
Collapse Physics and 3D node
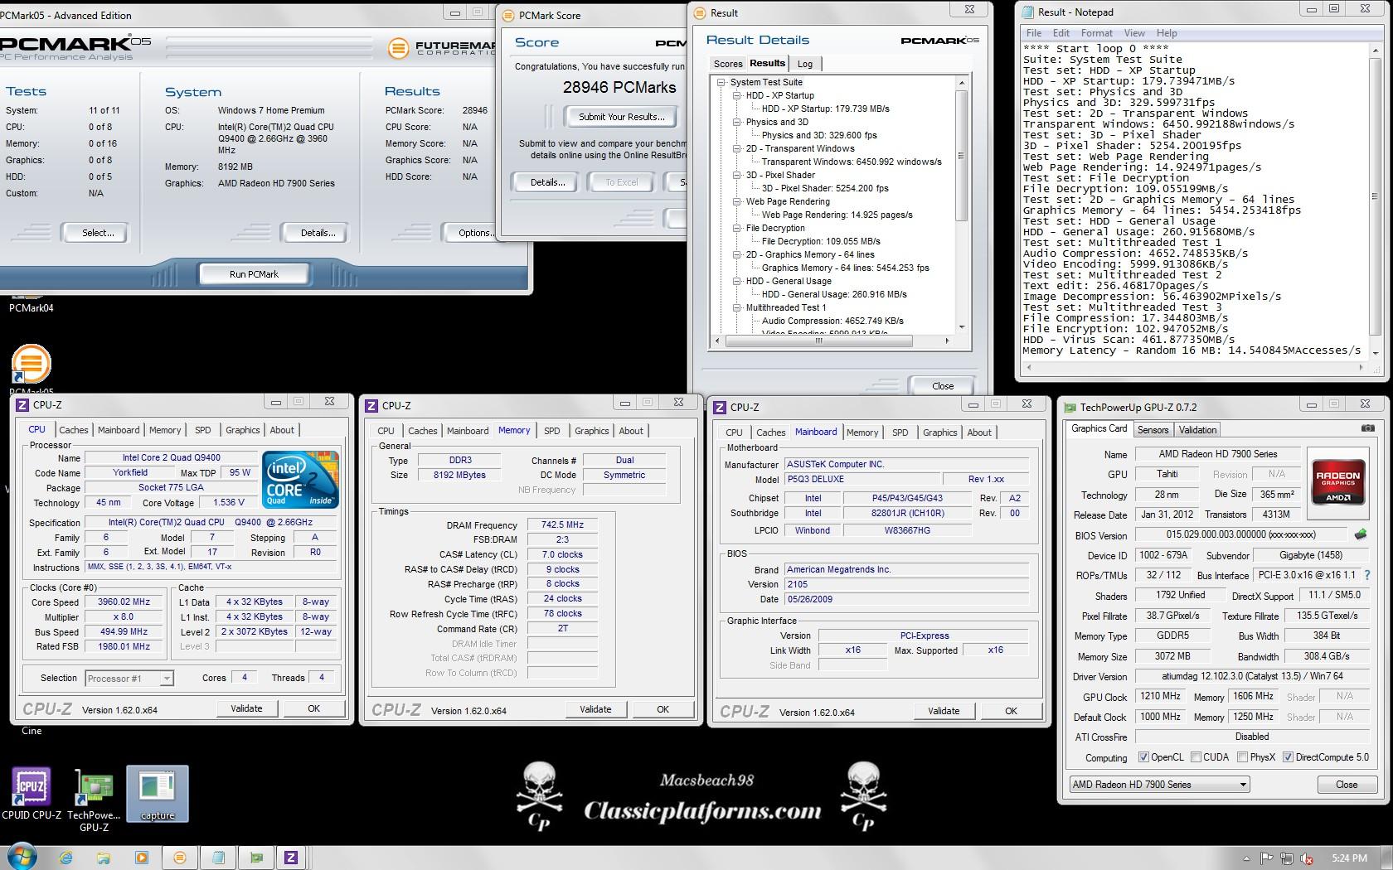pos(736,122)
